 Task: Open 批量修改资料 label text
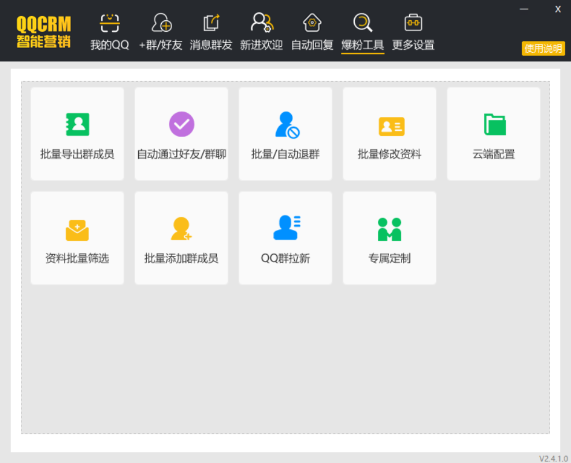pos(390,154)
